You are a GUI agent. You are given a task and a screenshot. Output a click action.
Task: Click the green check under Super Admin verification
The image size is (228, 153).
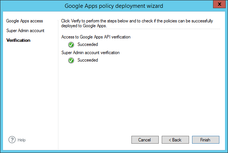71,60
